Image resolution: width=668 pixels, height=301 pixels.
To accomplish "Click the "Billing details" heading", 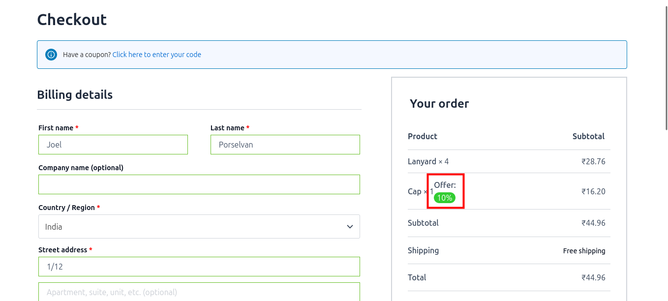I will point(75,95).
